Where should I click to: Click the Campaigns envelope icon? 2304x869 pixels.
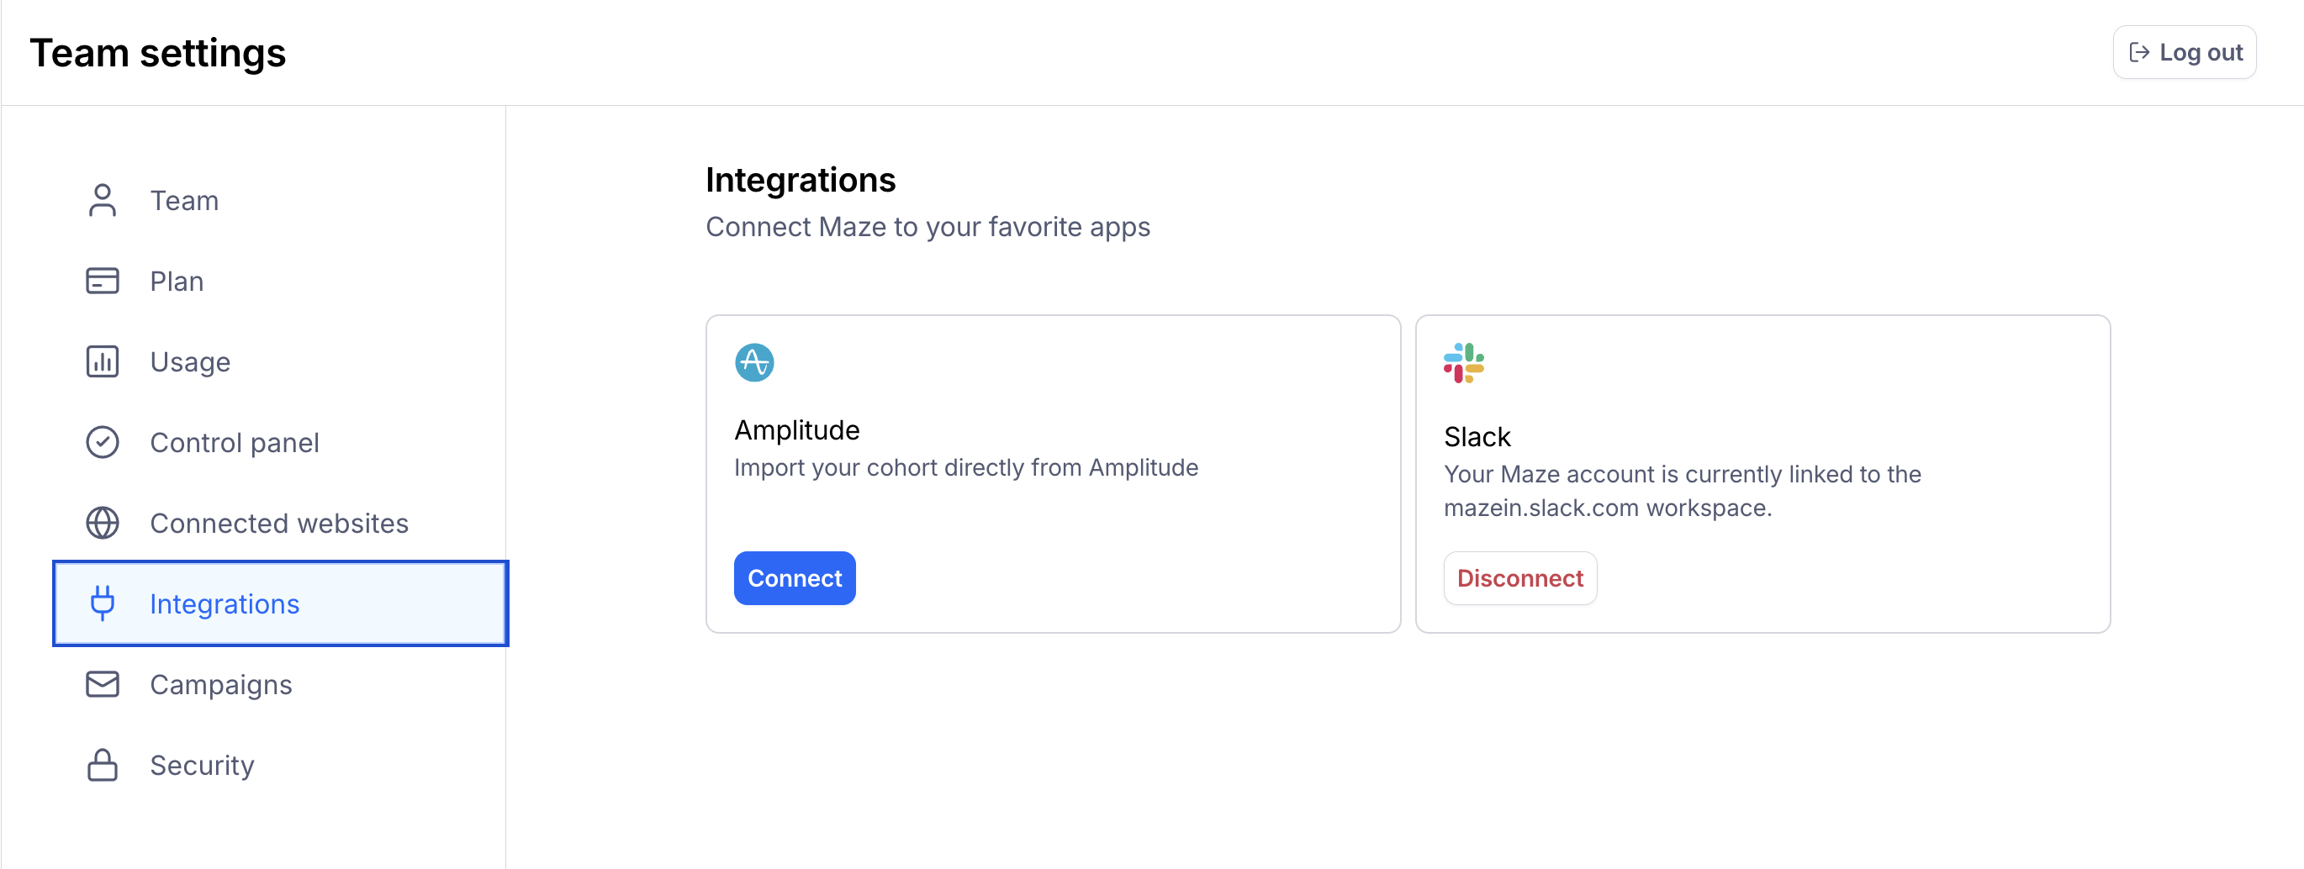coord(102,684)
